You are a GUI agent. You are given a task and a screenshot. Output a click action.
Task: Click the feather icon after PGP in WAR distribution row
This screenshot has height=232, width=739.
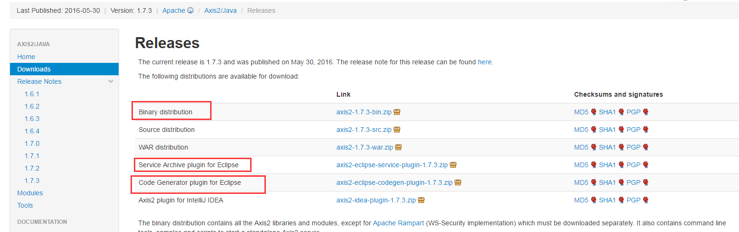click(x=646, y=147)
